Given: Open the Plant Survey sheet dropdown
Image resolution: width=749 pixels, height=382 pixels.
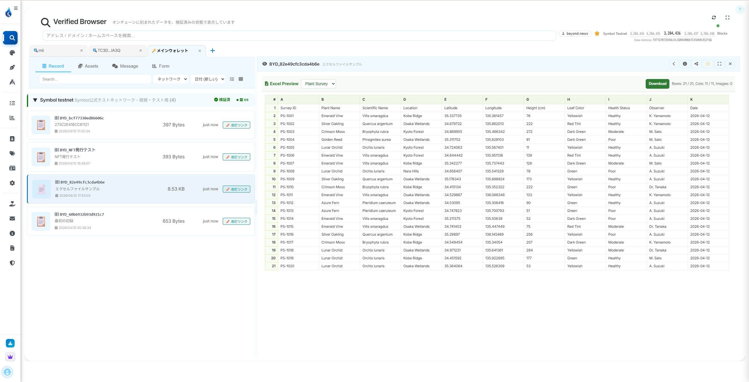Looking at the screenshot, I should tap(318, 84).
